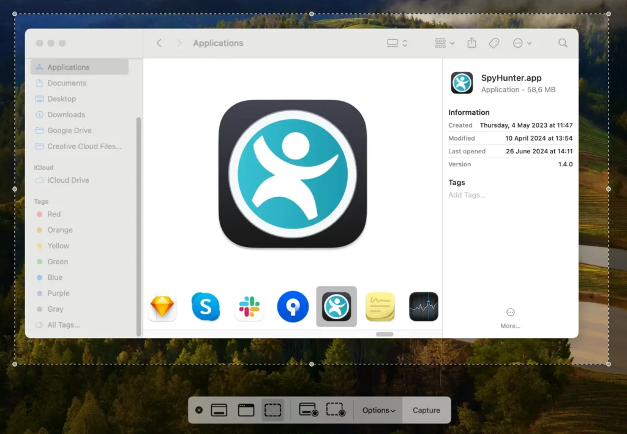Click the right-middle selection edge handle

point(609,189)
